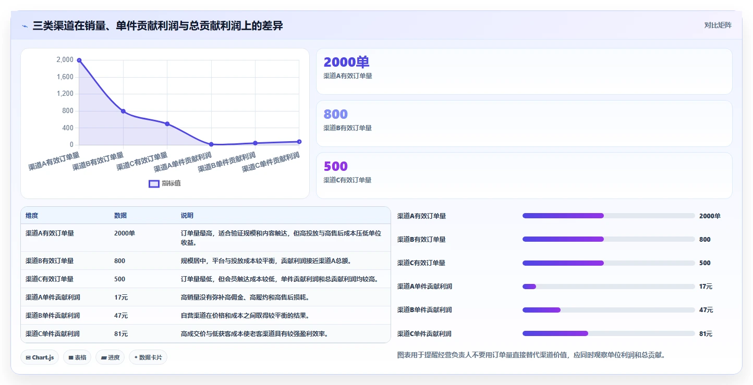This screenshot has width=753, height=385.
Task: Click the 对比矩阵 label in header
Action: coord(718,25)
